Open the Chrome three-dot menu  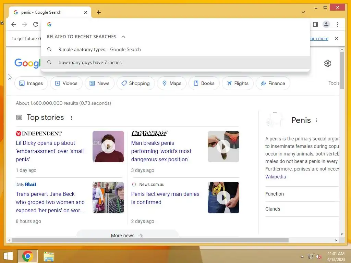[x=337, y=24]
